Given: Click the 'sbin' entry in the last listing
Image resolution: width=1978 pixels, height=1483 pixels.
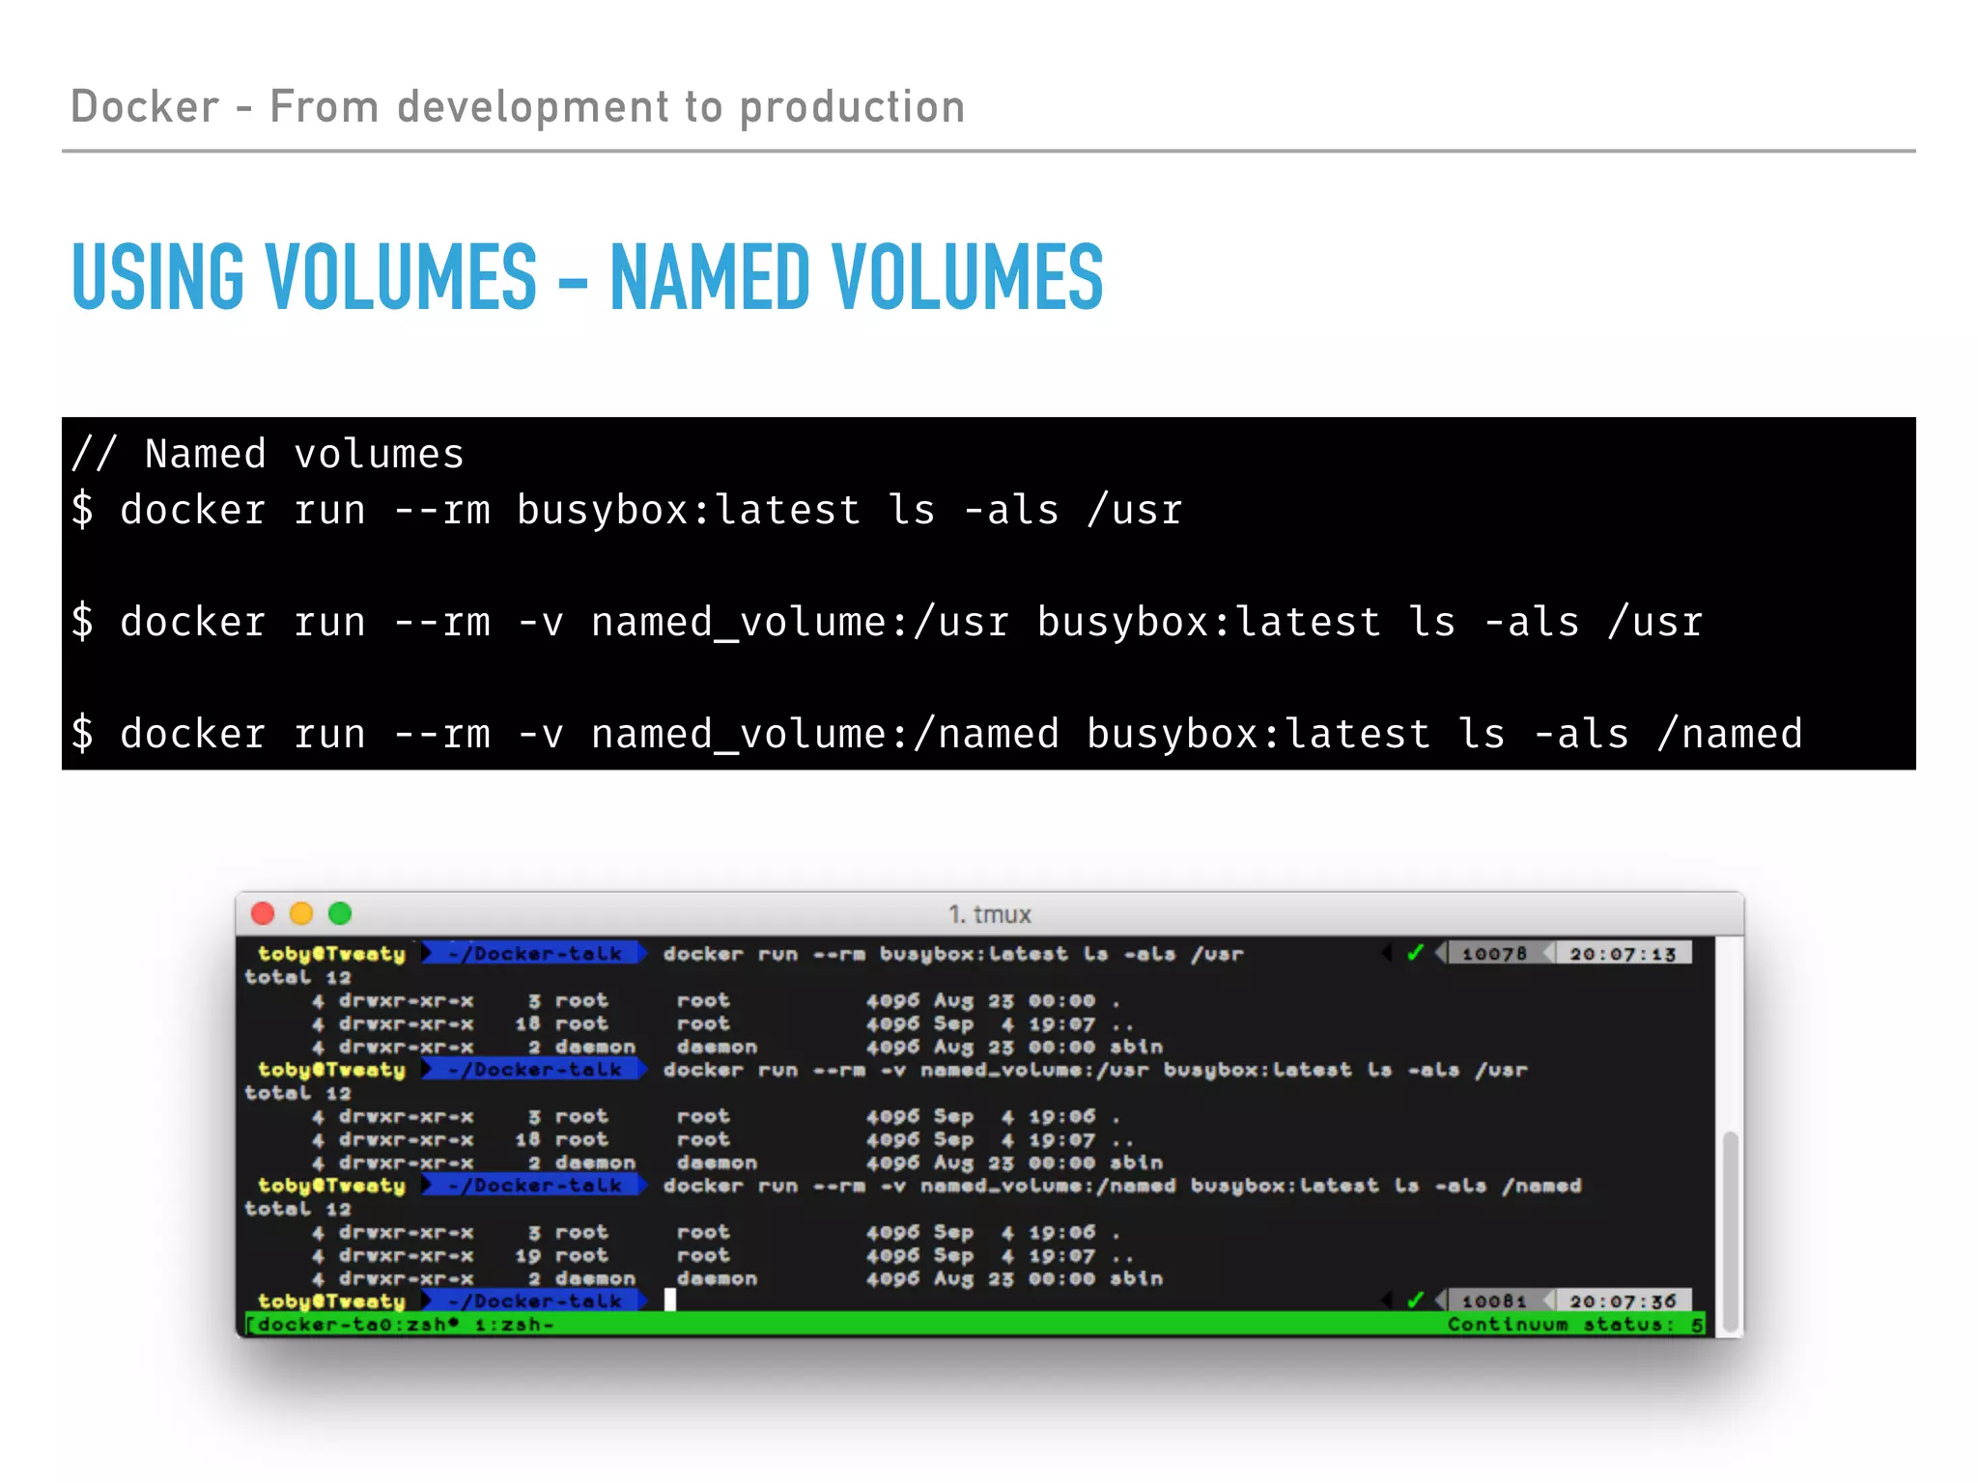Looking at the screenshot, I should click(x=1136, y=1278).
